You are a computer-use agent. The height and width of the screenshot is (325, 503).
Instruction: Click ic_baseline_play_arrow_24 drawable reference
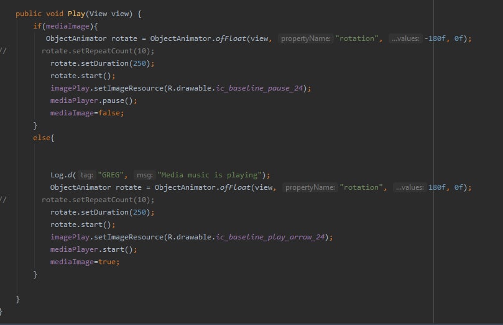tap(270, 237)
